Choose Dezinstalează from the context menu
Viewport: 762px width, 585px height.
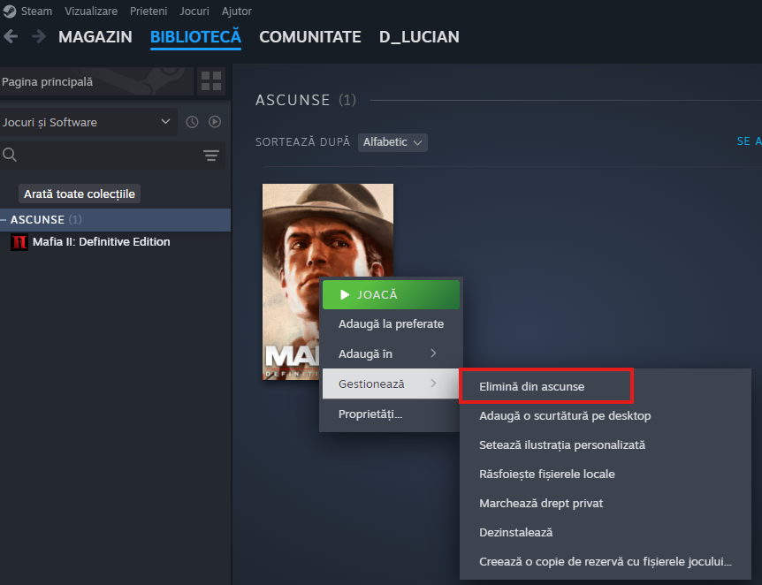(x=515, y=533)
